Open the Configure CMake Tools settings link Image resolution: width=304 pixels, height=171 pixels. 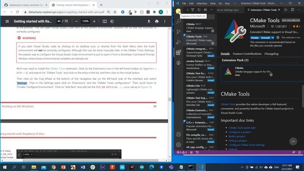click(247, 145)
